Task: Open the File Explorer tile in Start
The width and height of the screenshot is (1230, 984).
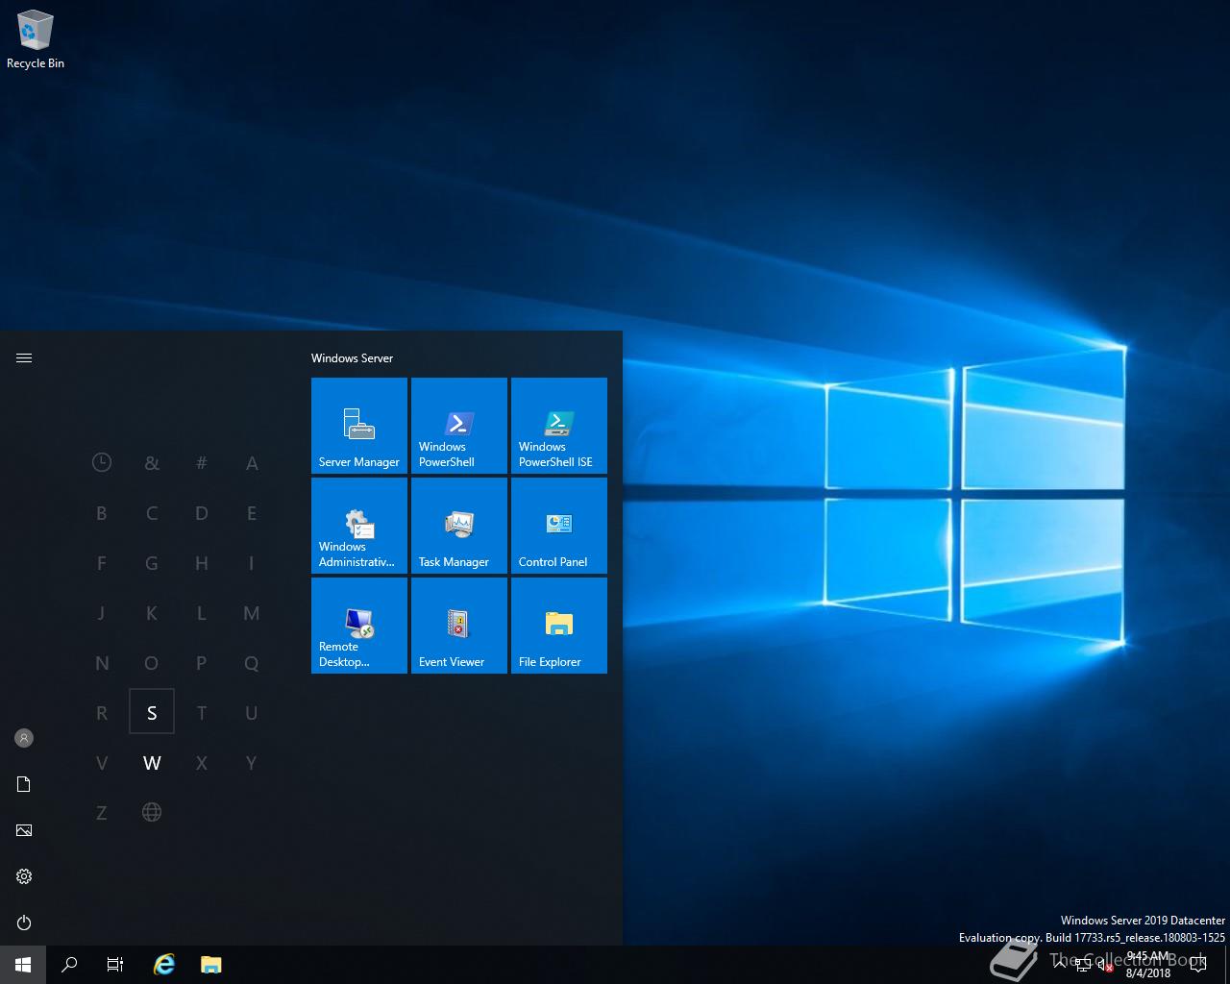Action: [x=559, y=626]
